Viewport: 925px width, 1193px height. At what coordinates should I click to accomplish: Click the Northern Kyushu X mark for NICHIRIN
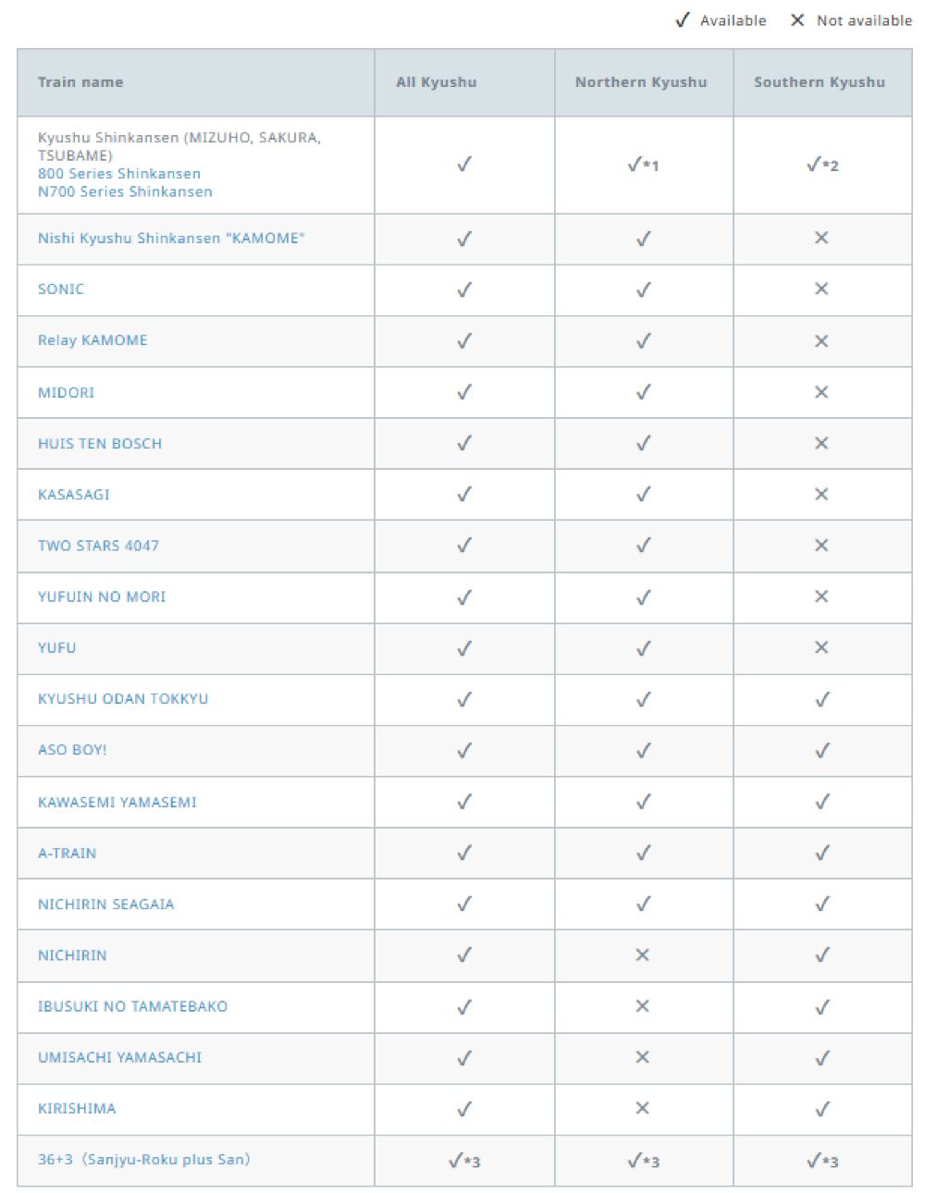[643, 955]
